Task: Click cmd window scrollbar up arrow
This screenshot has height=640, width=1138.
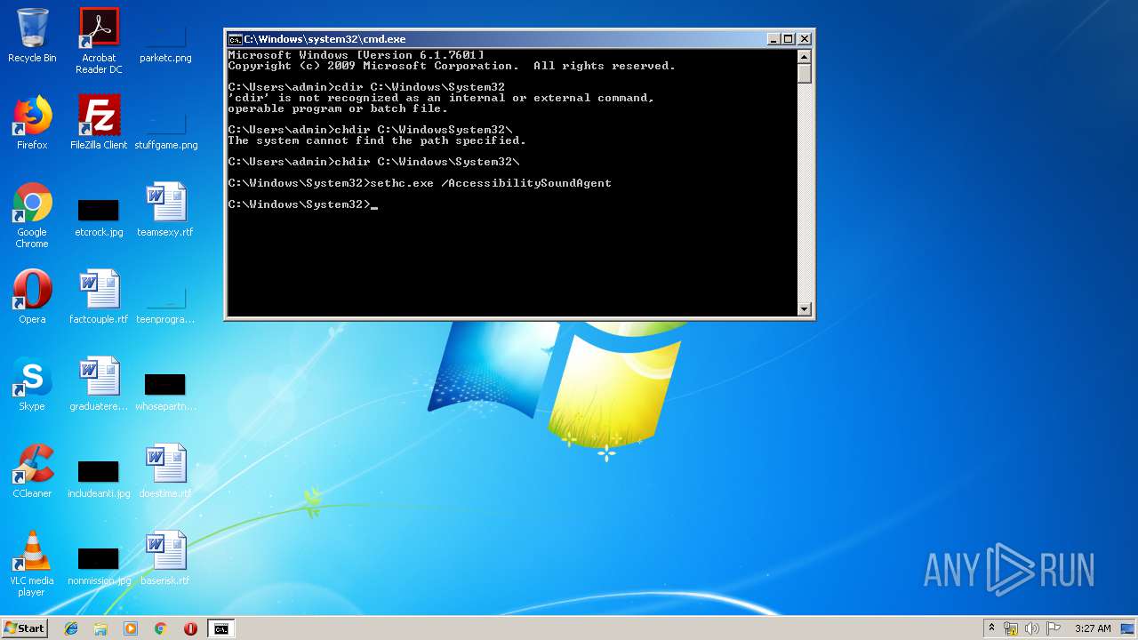Action: pos(805,56)
